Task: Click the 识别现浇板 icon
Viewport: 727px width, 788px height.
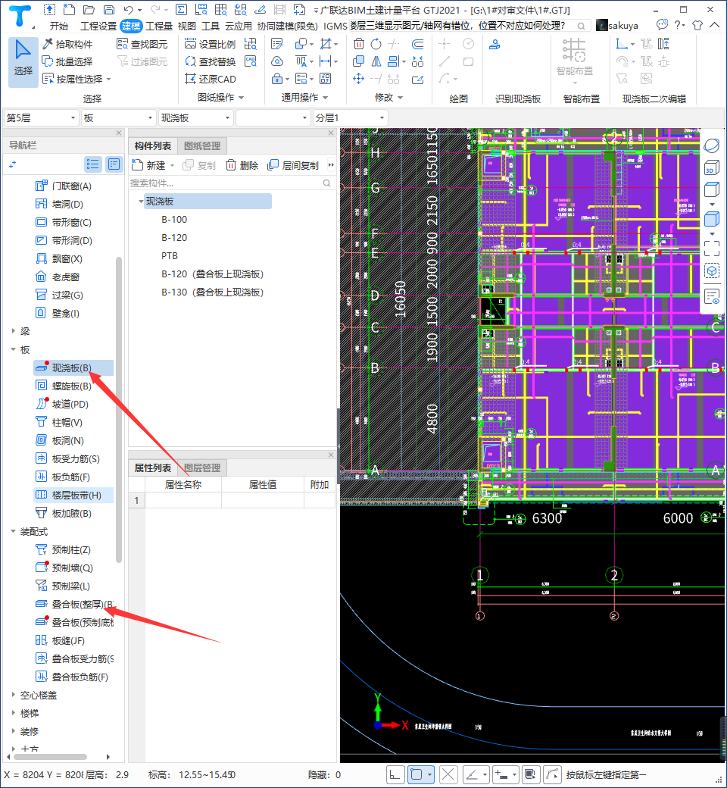Action: (x=495, y=44)
